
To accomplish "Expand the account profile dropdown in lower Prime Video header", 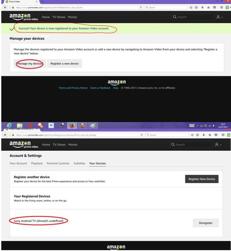I will 218,145.
